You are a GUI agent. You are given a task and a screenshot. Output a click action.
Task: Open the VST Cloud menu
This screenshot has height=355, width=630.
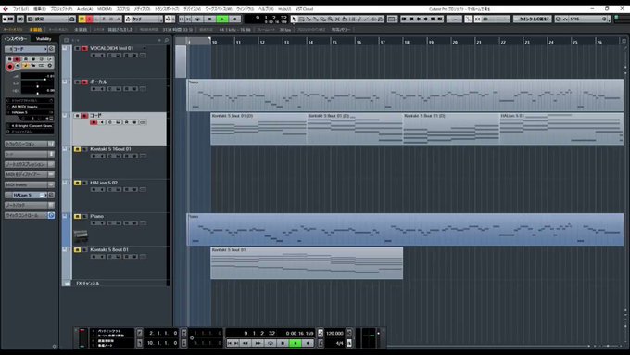click(304, 9)
